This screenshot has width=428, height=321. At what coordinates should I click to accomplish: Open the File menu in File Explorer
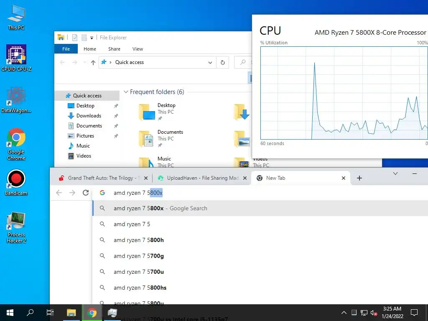point(66,49)
